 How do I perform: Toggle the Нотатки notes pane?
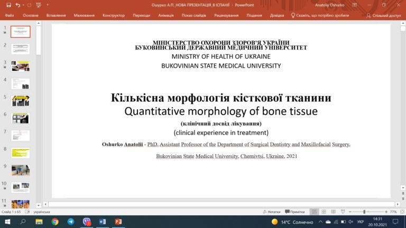(271, 212)
